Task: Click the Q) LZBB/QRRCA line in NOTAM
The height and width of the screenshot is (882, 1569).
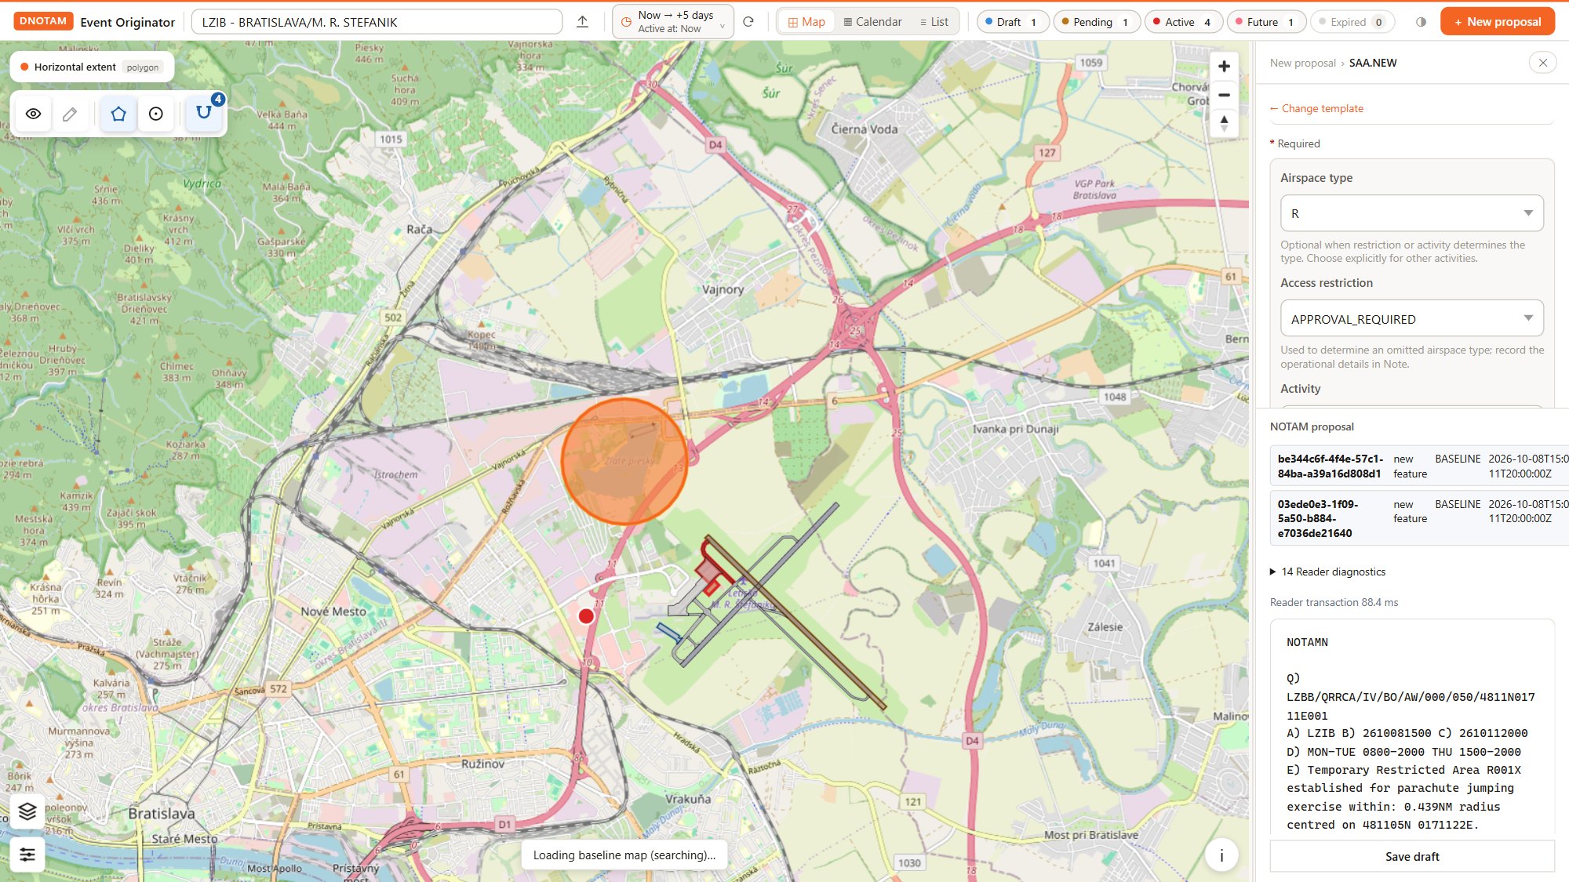Action: pos(1411,697)
